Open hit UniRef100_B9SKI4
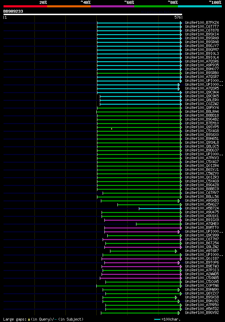 pyautogui.click(x=202, y=34)
